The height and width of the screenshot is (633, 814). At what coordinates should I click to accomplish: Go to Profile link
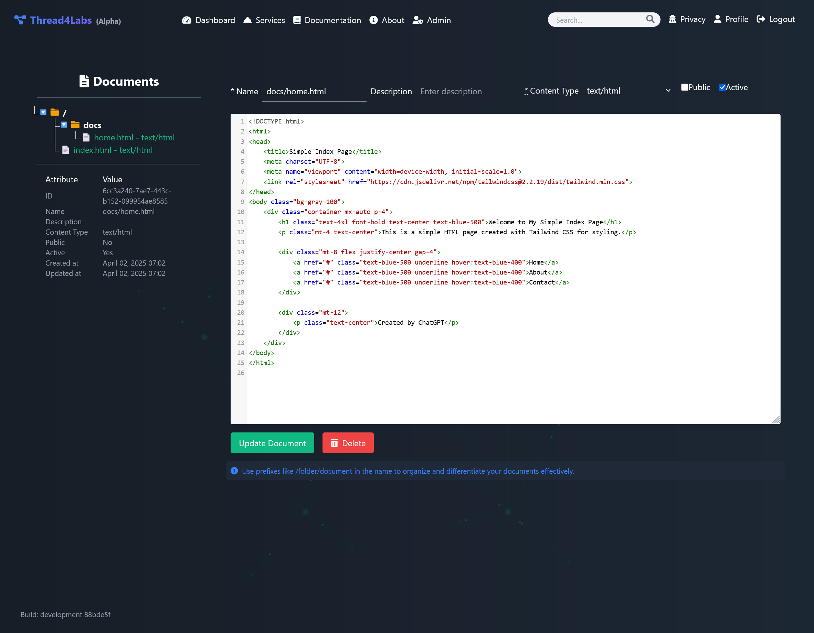point(731,19)
